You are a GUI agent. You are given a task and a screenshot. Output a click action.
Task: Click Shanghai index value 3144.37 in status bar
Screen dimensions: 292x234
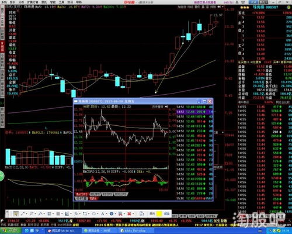click(13, 221)
